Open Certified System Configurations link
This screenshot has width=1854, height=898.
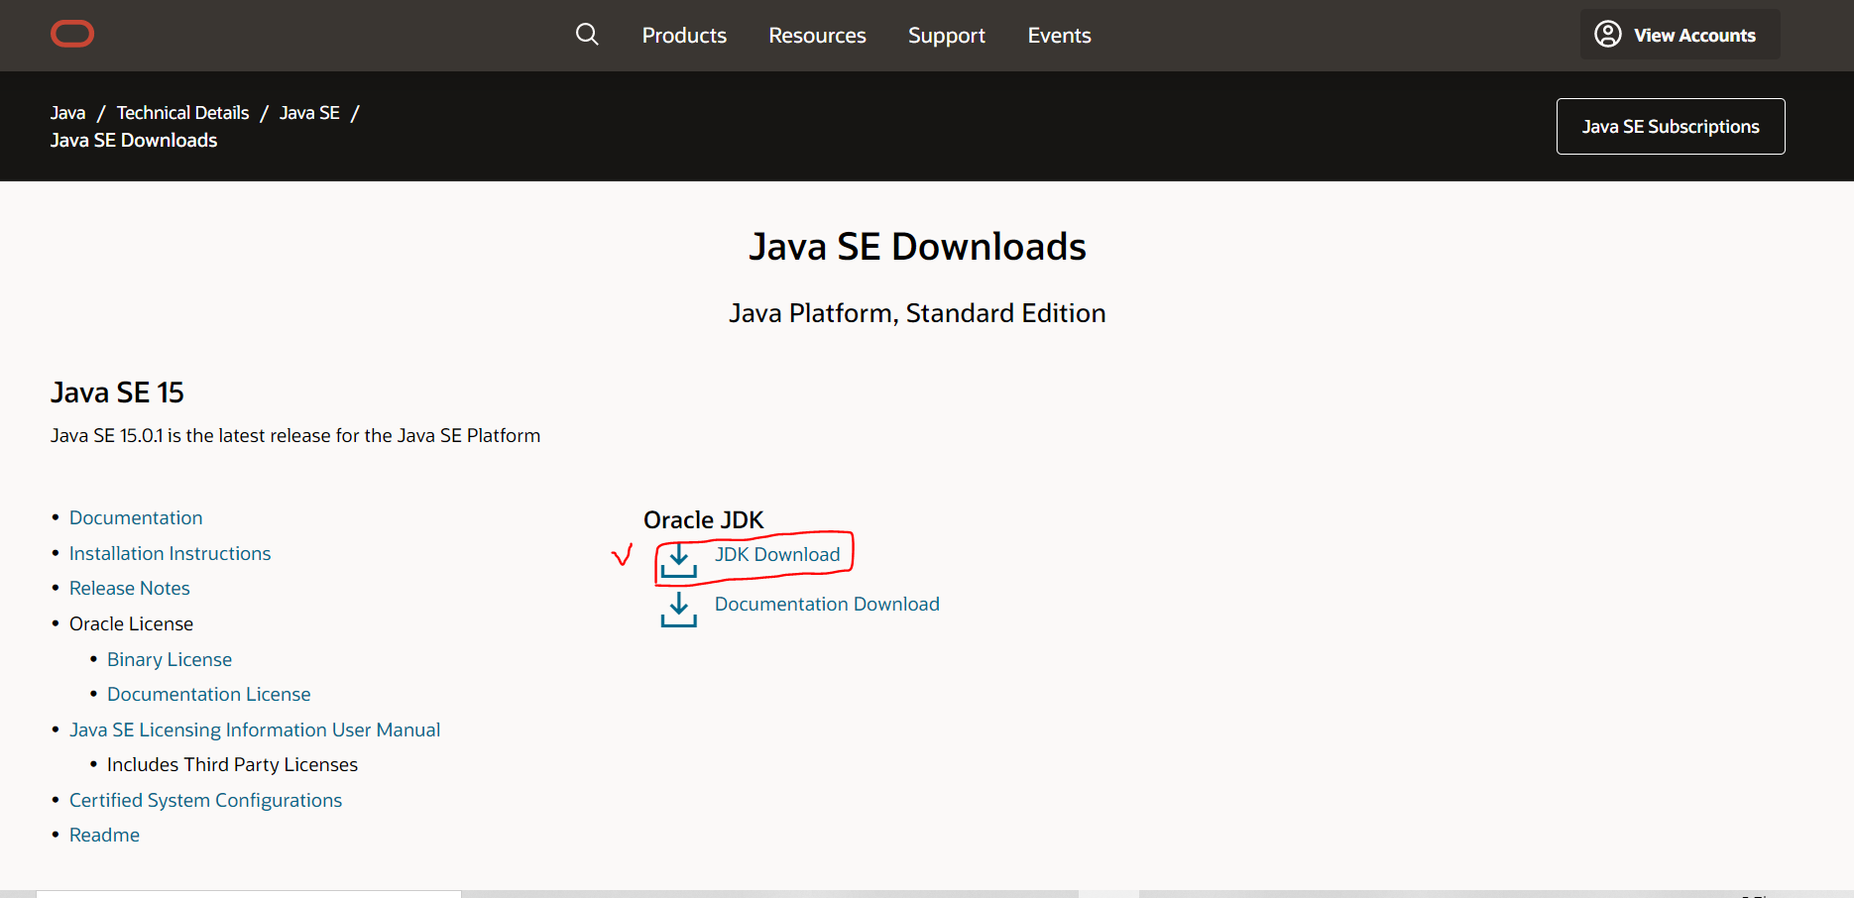click(205, 800)
